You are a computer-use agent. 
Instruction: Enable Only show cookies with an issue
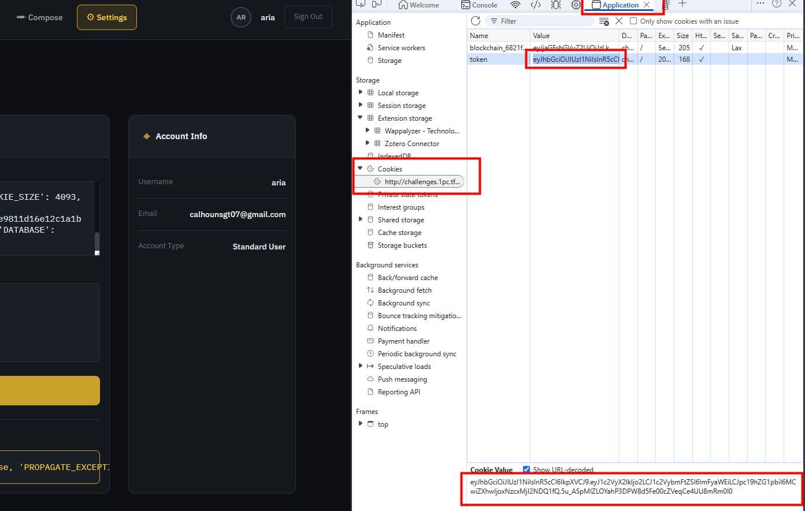(x=633, y=21)
